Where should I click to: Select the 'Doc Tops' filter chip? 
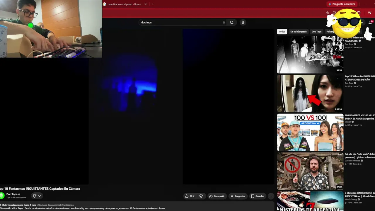point(316,32)
